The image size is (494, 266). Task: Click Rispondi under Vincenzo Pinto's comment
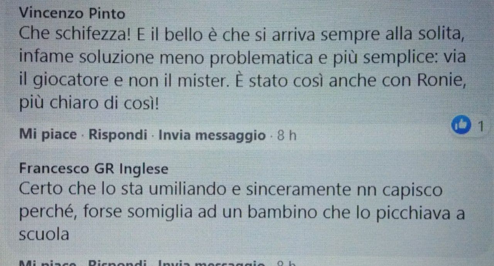click(x=118, y=135)
